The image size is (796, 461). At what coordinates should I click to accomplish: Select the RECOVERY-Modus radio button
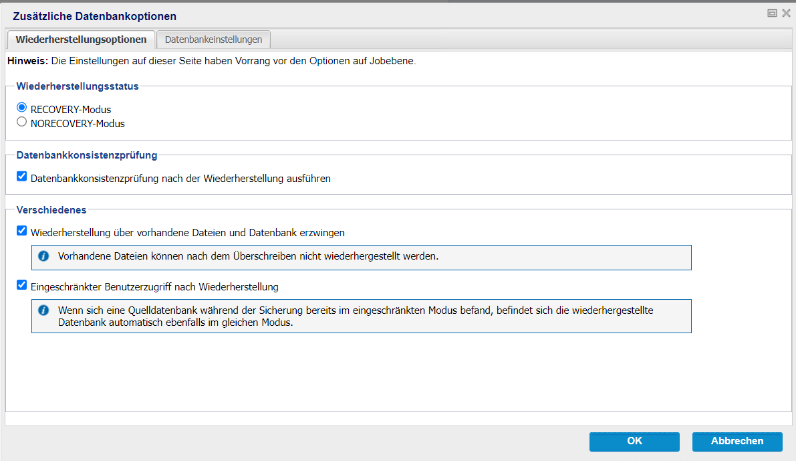(x=22, y=108)
